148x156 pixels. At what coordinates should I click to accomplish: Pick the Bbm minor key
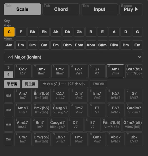68,45
